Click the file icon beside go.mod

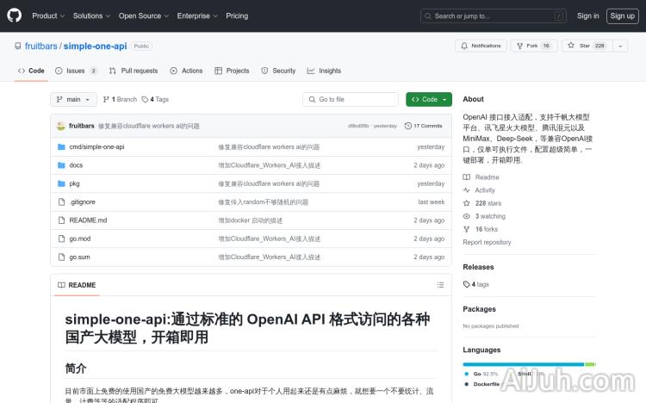(61, 239)
